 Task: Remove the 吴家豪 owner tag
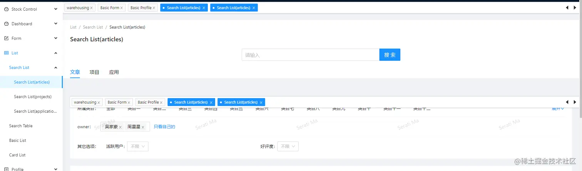[x=120, y=127]
